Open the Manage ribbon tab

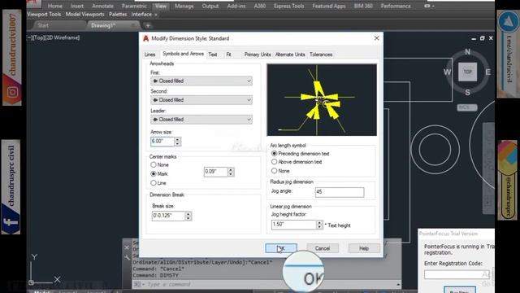[x=184, y=6]
